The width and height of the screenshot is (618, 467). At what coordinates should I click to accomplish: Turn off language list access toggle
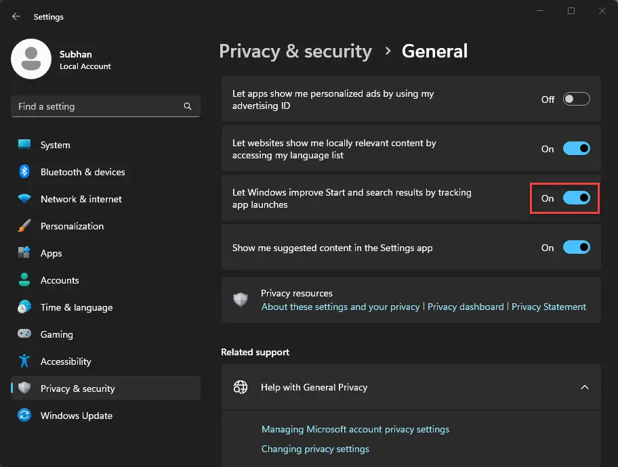point(576,149)
